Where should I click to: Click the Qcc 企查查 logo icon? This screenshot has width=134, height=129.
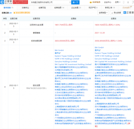coord(2,2)
